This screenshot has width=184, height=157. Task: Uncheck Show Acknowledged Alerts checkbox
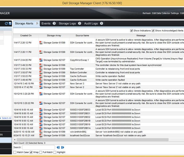(153, 31)
